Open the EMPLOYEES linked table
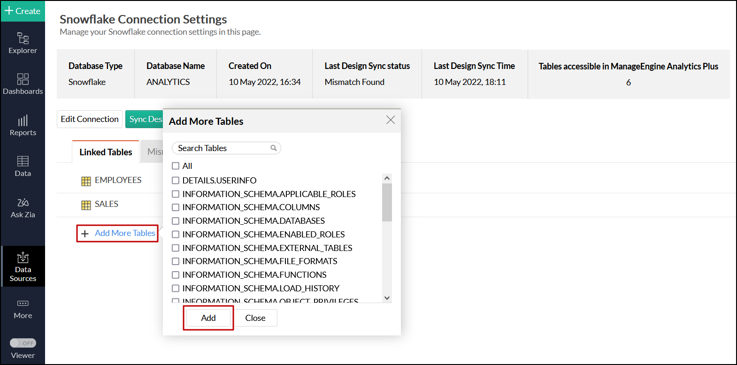 coord(118,180)
